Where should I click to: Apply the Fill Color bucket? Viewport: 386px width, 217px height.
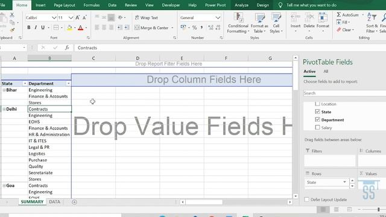[69, 28]
